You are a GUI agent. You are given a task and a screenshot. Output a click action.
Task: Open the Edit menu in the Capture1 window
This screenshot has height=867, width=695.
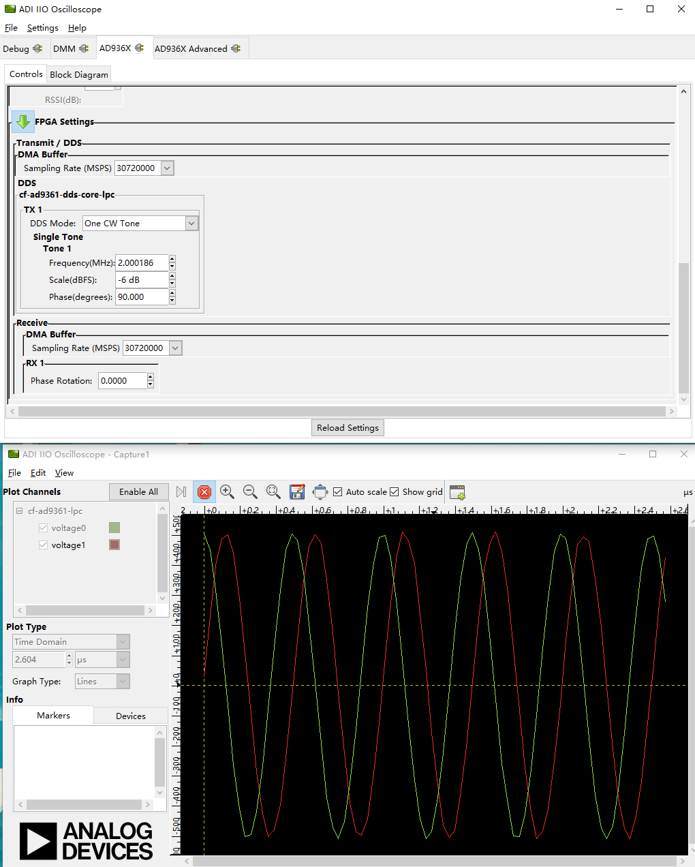[38, 473]
